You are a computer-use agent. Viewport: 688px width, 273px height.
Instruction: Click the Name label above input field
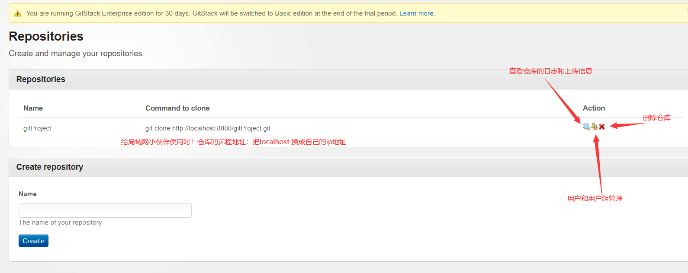[28, 194]
